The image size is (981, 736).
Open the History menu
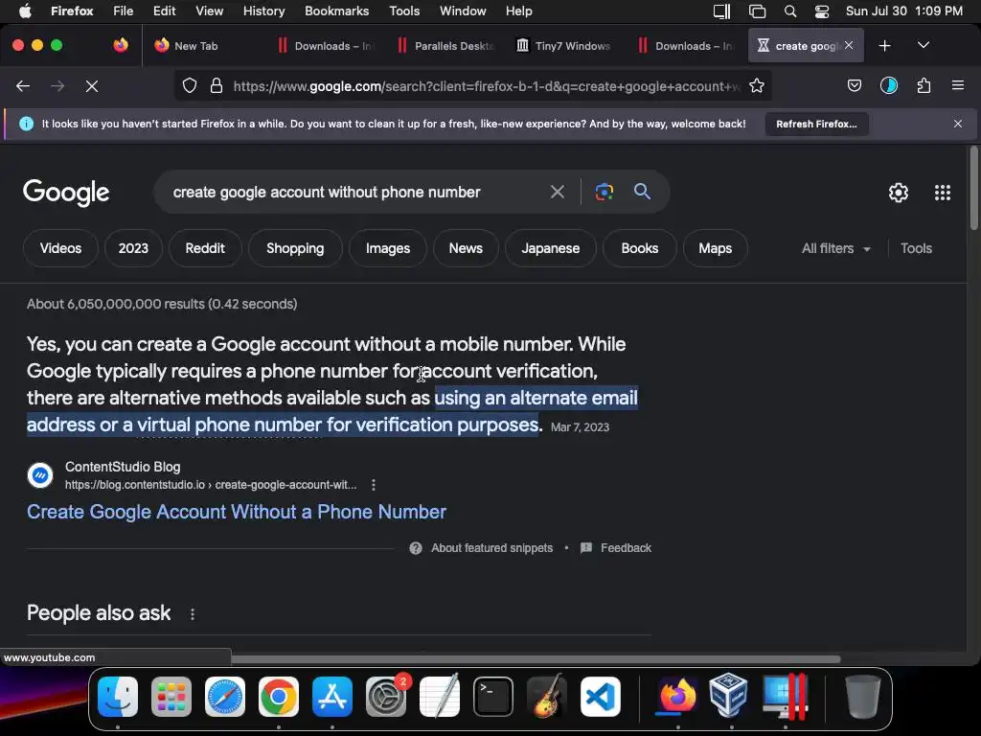click(263, 11)
